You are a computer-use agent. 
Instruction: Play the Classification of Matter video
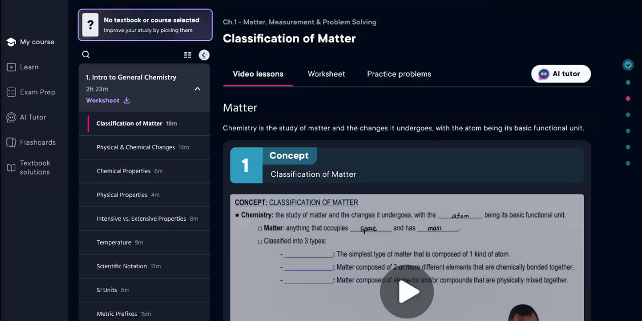[407, 292]
